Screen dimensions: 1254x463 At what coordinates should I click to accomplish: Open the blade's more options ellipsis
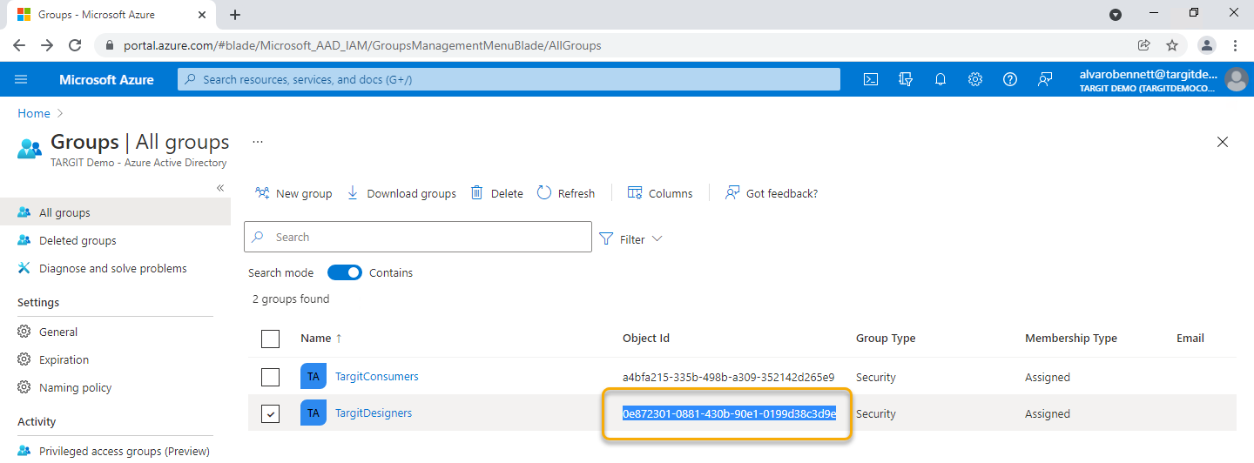pos(257,142)
